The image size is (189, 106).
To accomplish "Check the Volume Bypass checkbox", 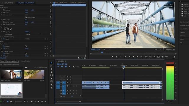I will (26, 46).
